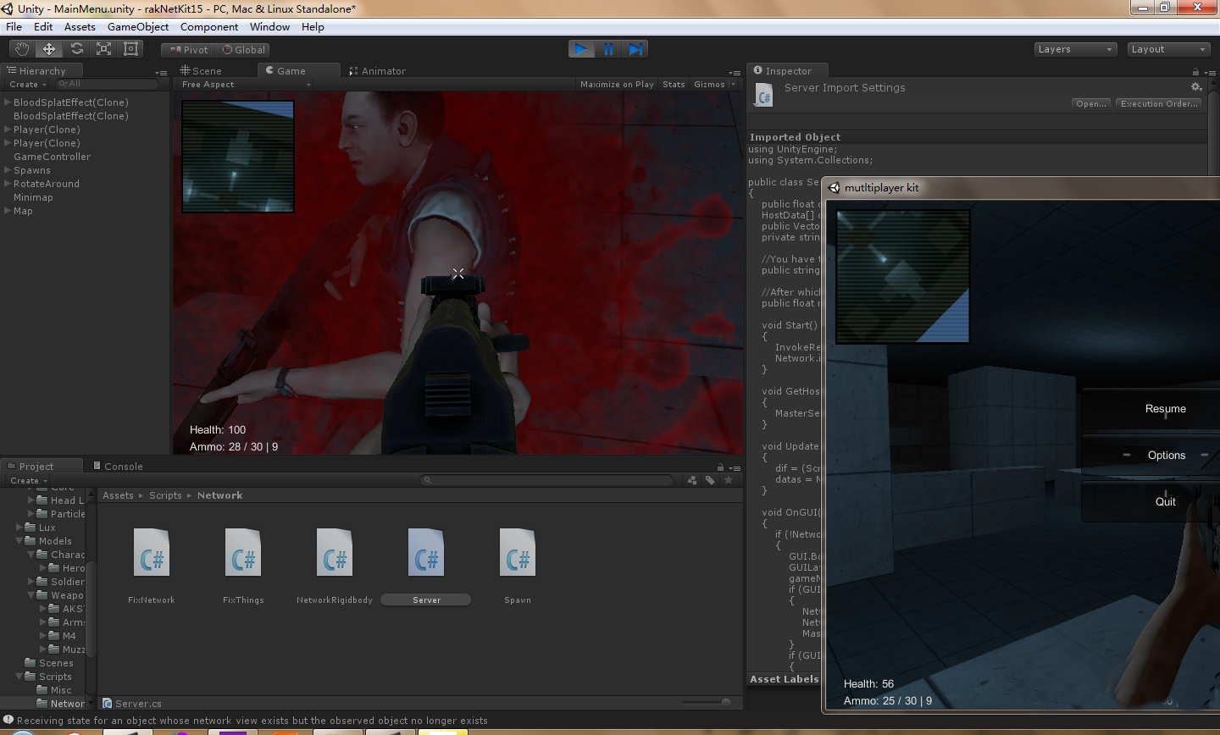
Task: Select the Rect transform tool
Action: [130, 49]
